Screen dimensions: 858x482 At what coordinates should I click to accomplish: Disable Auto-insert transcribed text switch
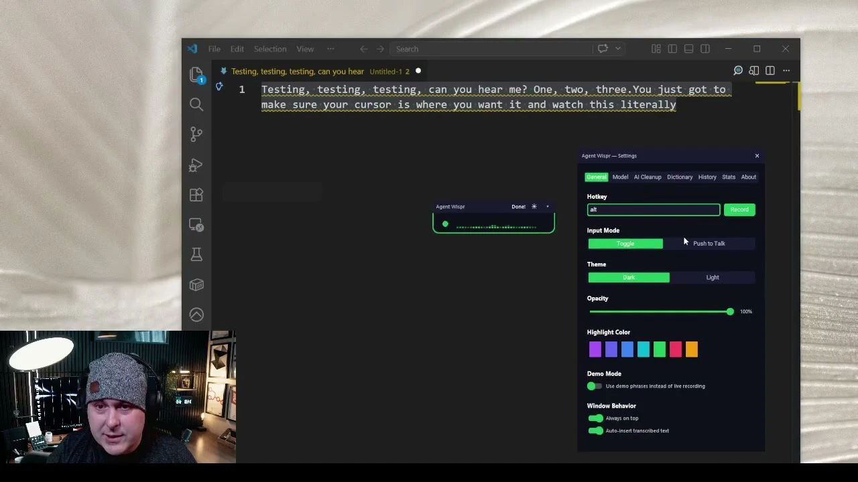pyautogui.click(x=595, y=431)
